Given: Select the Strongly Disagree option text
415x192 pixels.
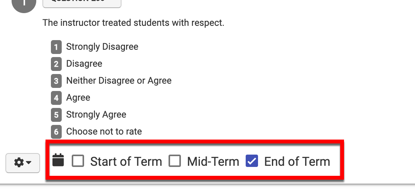Looking at the screenshot, I should [x=102, y=47].
